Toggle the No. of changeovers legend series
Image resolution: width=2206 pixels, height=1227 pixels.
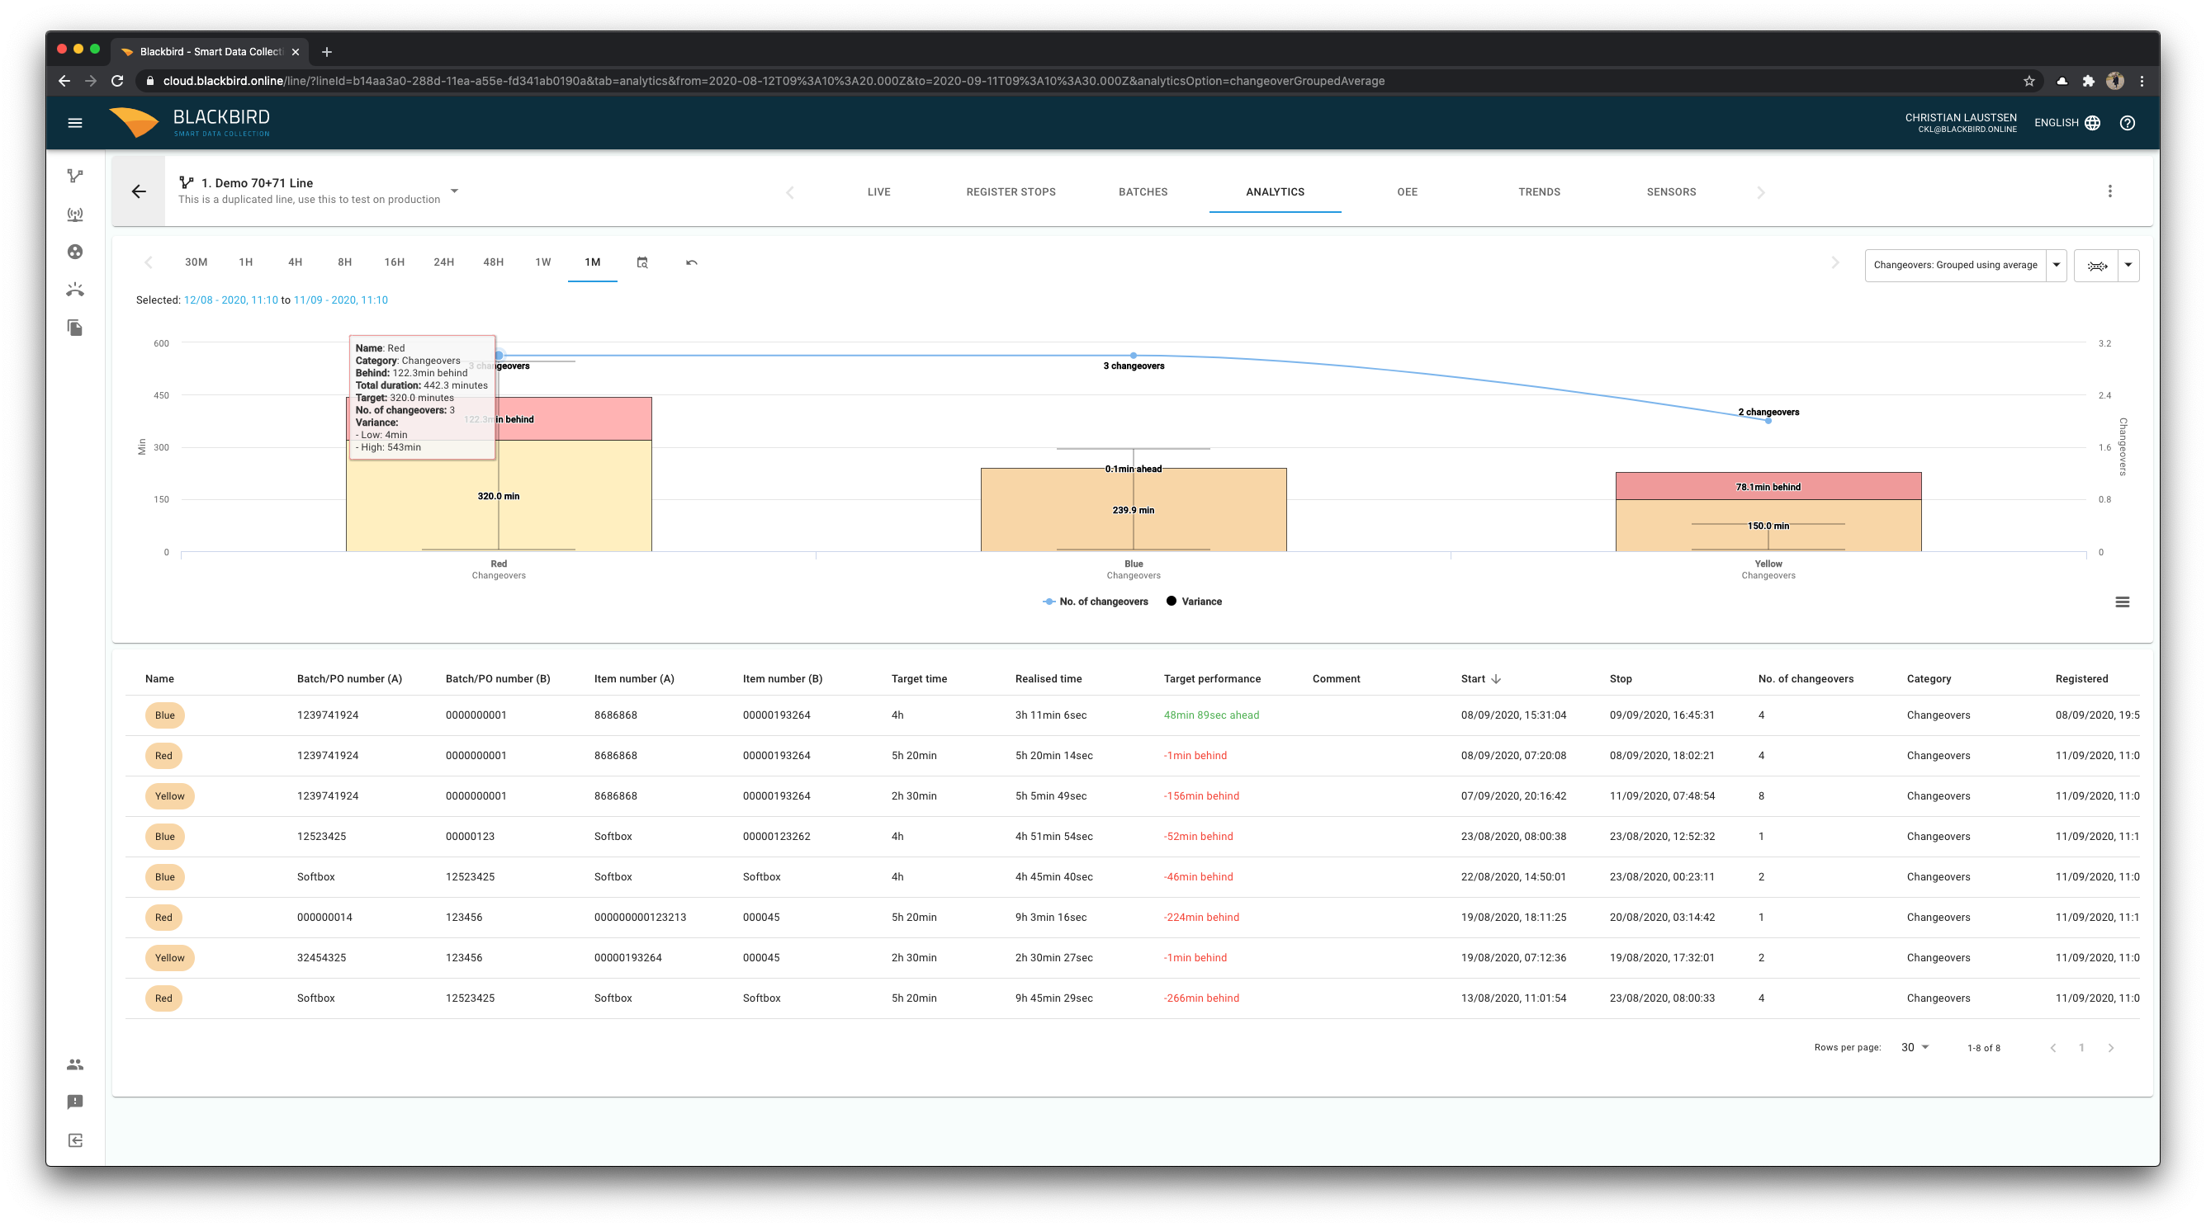(x=1096, y=602)
